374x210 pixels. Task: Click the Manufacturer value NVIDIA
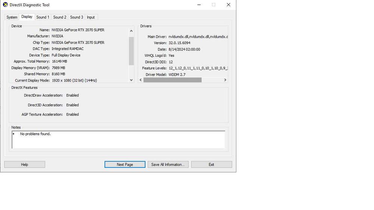[58, 36]
